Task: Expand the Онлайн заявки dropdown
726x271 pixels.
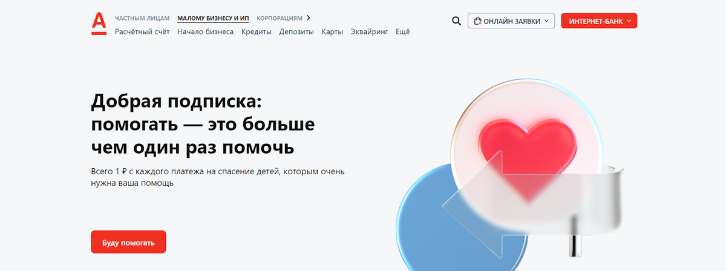Action: pyautogui.click(x=511, y=21)
